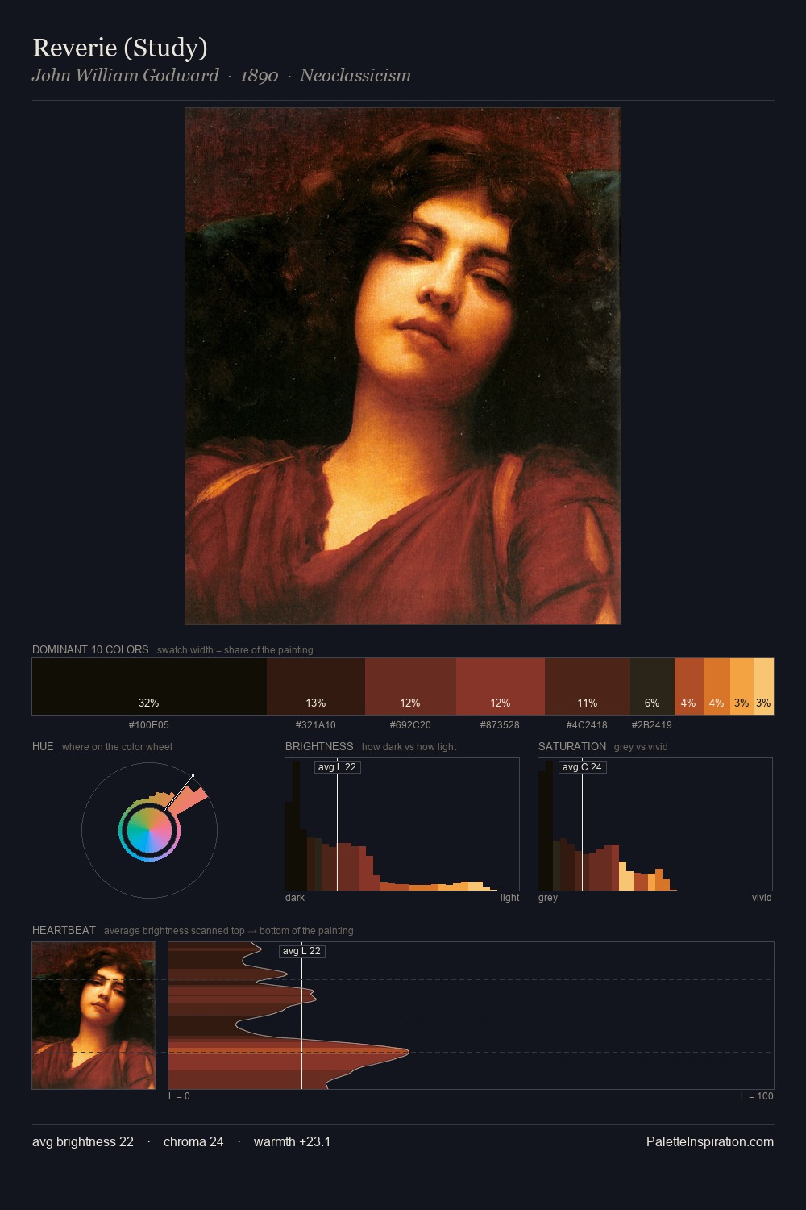Viewport: 806px width, 1210px height.
Task: Pick the 12% swatch above #873528
Action: coord(501,686)
